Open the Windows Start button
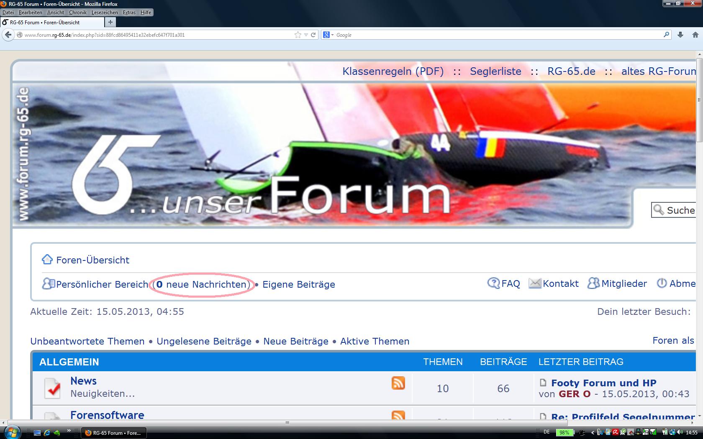Image resolution: width=703 pixels, height=439 pixels. tap(11, 432)
